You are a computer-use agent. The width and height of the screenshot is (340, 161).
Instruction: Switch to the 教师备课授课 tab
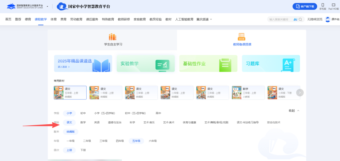pyautogui.click(x=242, y=40)
